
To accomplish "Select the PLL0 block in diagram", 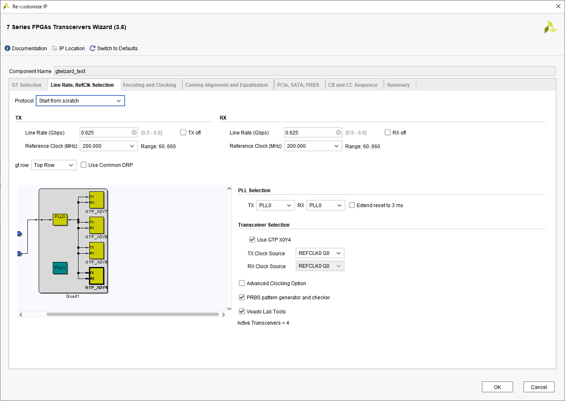I will click(x=60, y=220).
